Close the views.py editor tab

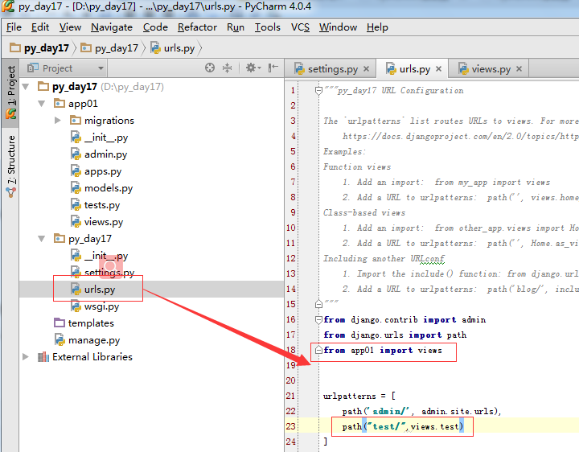518,69
